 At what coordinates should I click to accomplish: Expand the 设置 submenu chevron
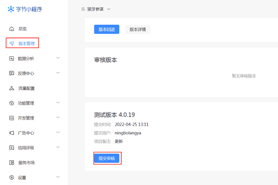(x=58, y=177)
